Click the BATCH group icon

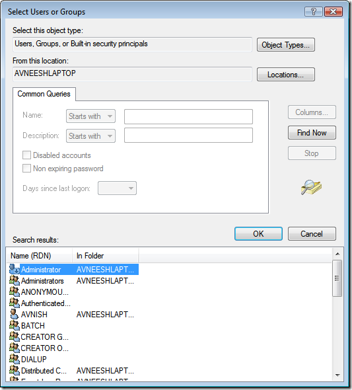(15, 325)
